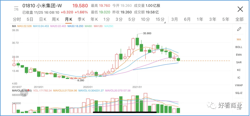Screen dimensions: 250x116
Task: Open the stock search list icon
Action: pos(16,9)
